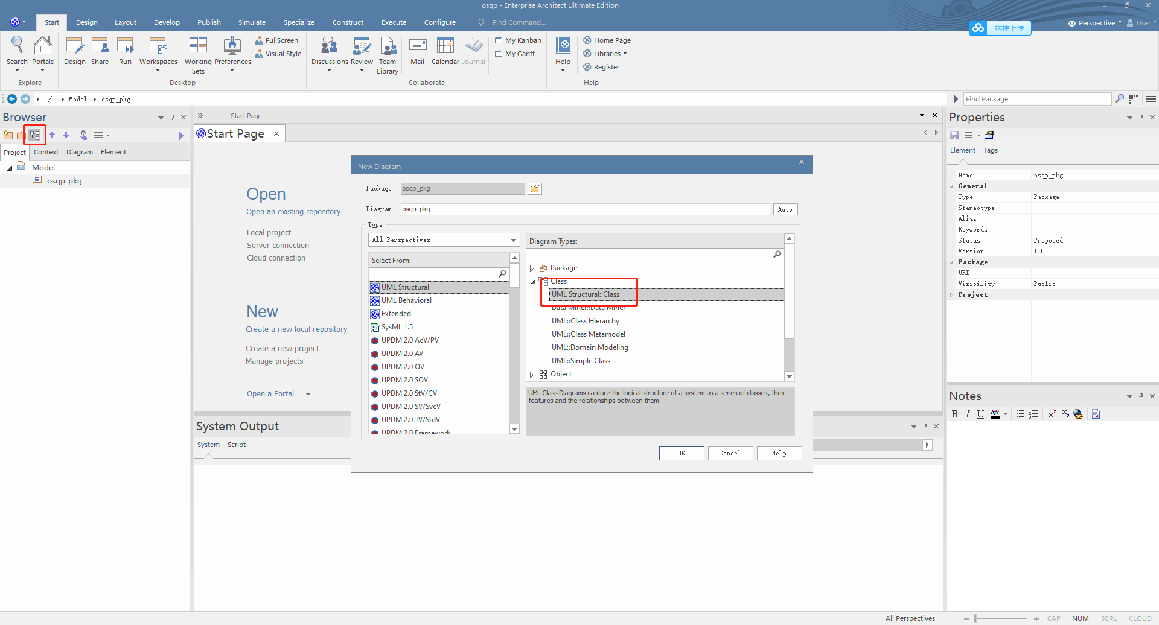Open the Open a Portal dropdown

click(x=308, y=394)
